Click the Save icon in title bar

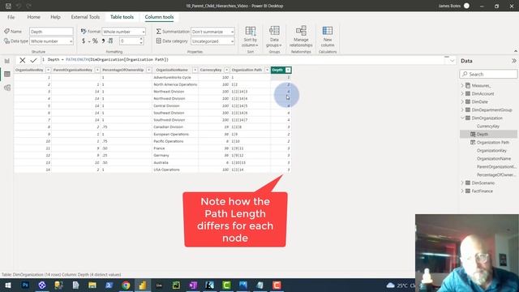pyautogui.click(x=8, y=6)
